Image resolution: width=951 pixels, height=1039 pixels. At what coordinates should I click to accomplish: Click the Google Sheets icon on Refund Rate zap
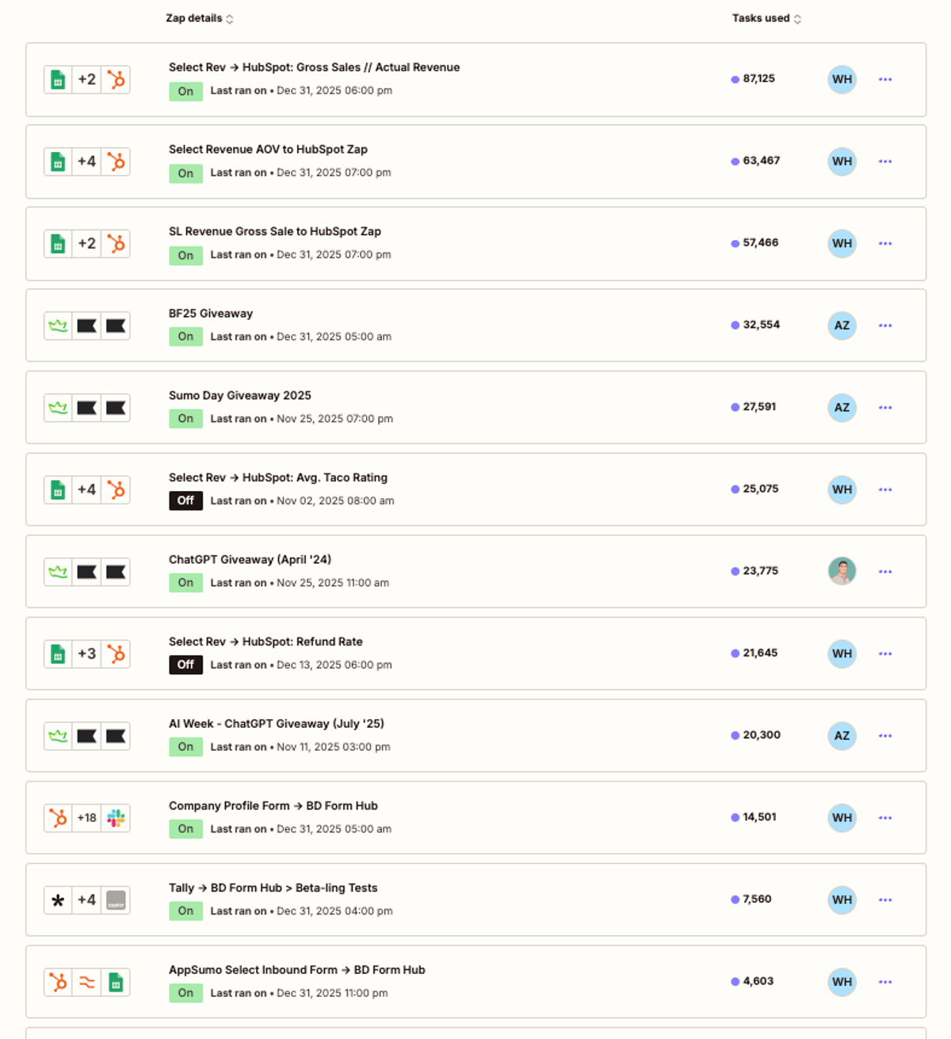tap(58, 653)
